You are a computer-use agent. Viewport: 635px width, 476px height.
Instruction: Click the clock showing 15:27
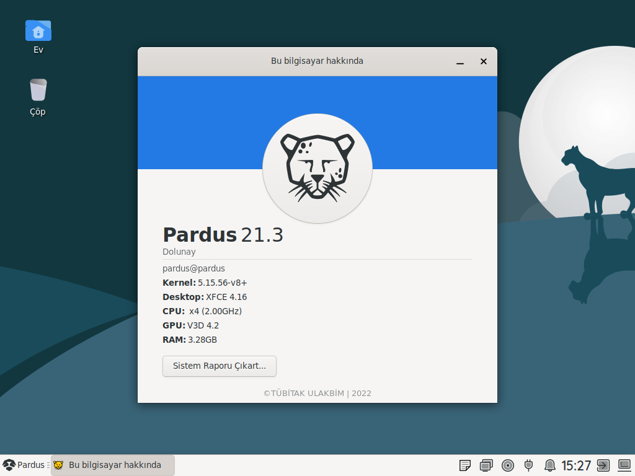[x=576, y=465]
